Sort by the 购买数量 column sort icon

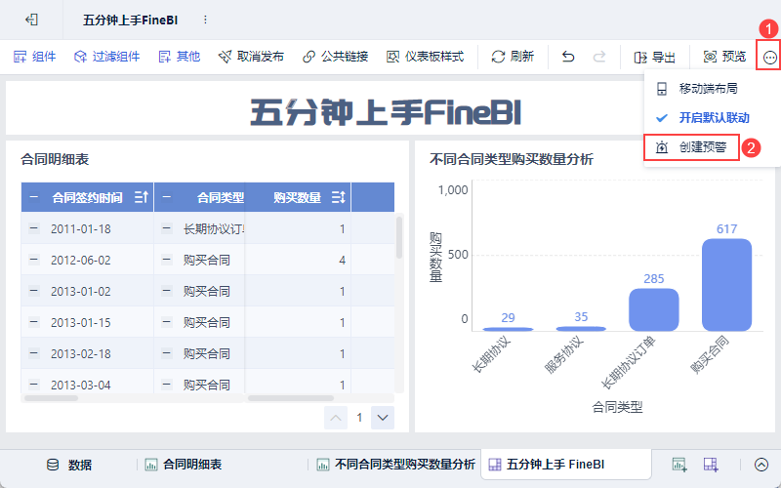[339, 198]
